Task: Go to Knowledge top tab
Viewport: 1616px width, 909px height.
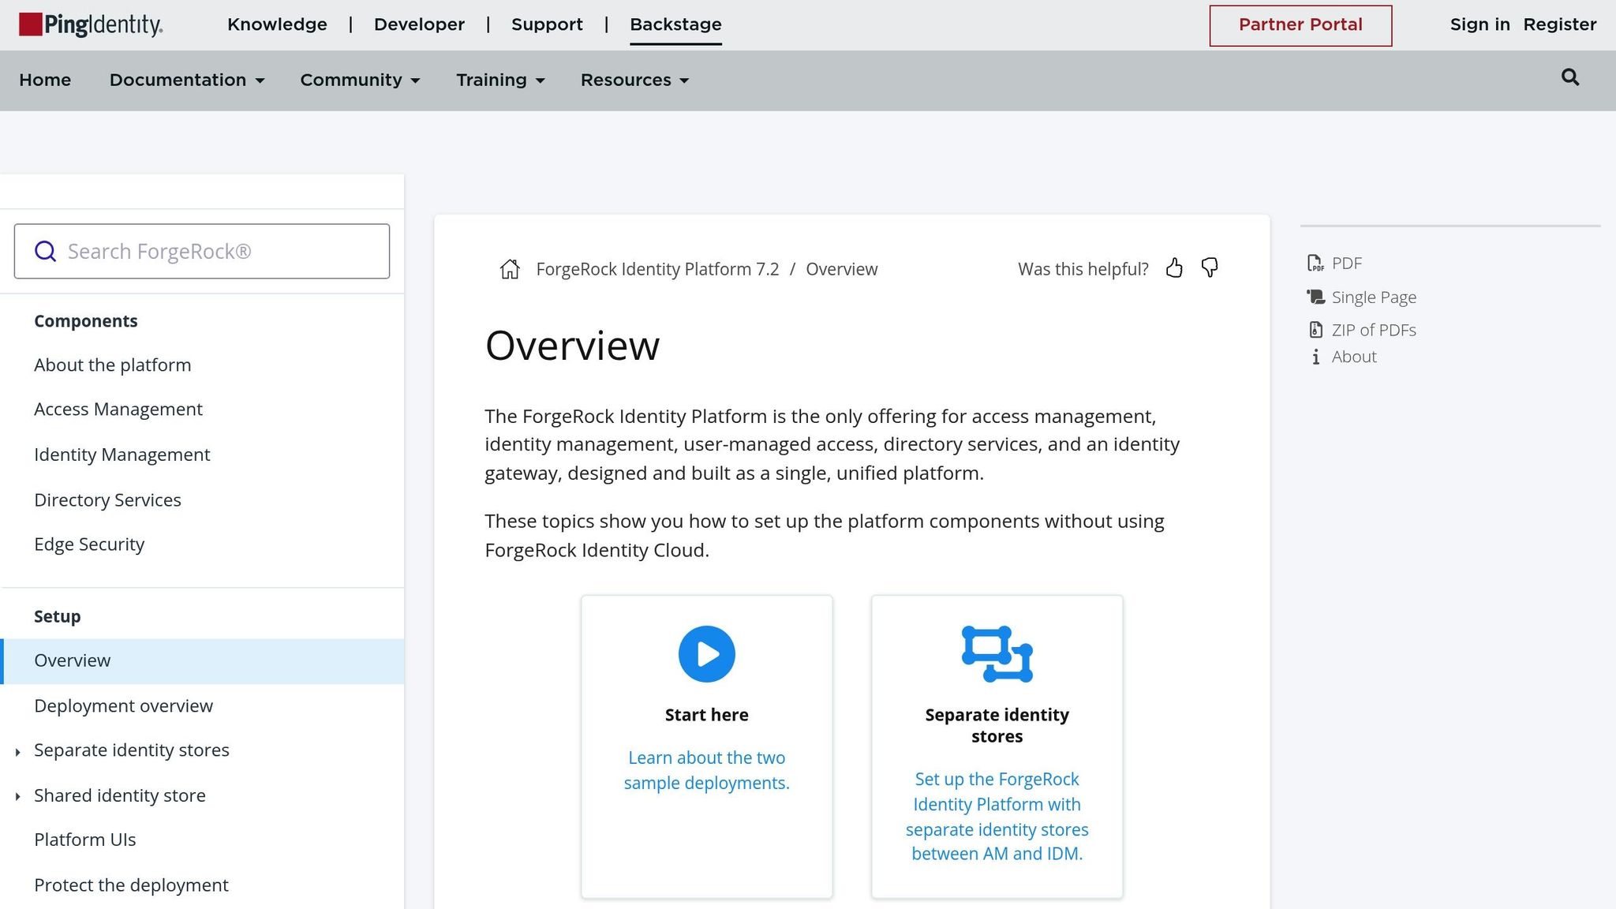Action: click(277, 24)
